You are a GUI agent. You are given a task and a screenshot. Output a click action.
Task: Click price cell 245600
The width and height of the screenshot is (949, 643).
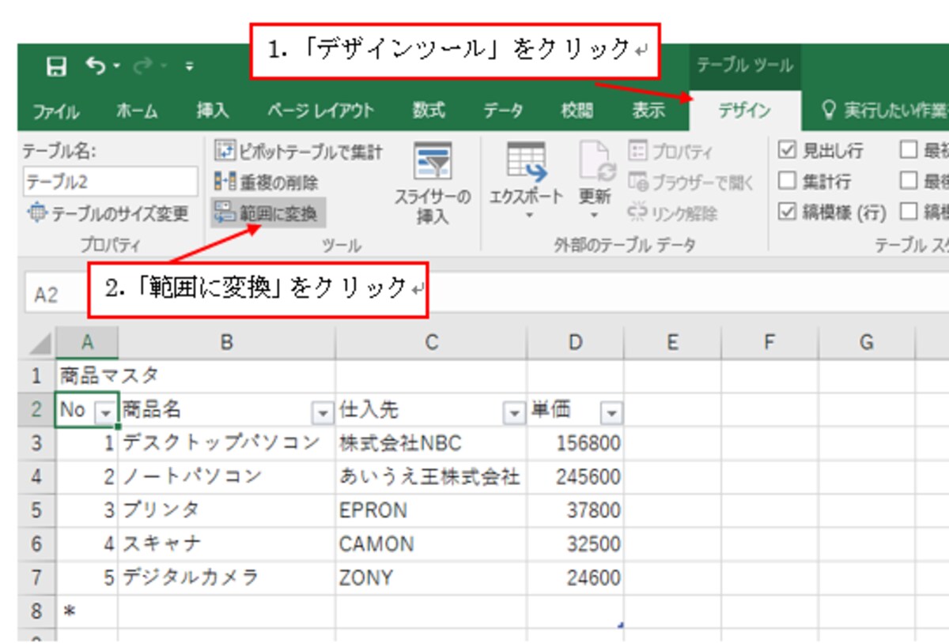(x=575, y=476)
